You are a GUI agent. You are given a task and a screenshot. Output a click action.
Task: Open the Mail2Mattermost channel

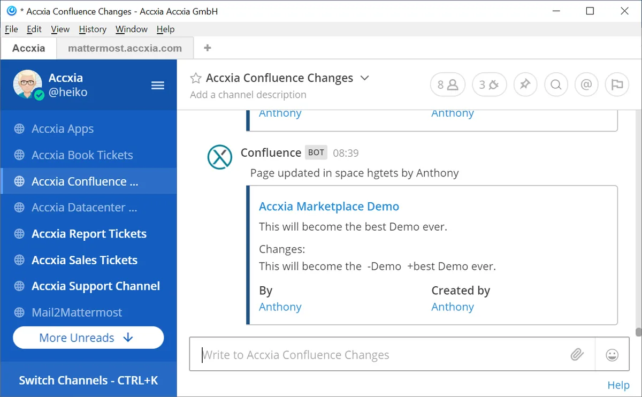click(88, 312)
